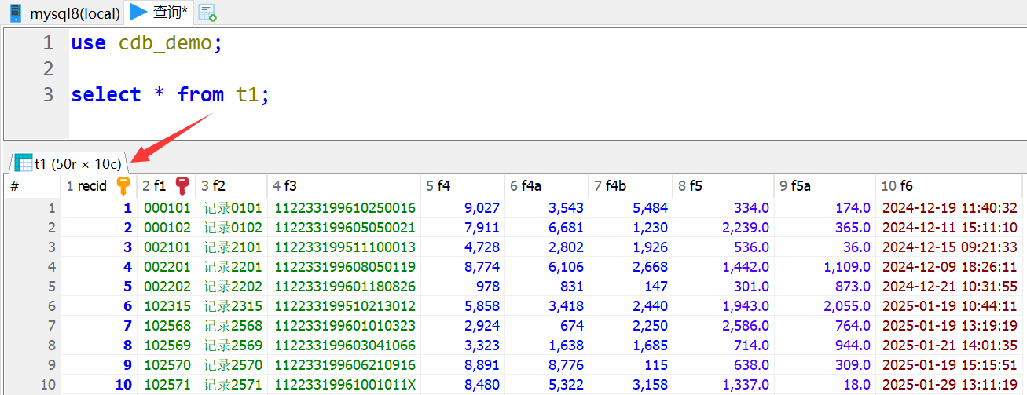This screenshot has width=1027, height=395.
Task: Select the t1 (50r × 10c) result tab
Action: [x=77, y=163]
